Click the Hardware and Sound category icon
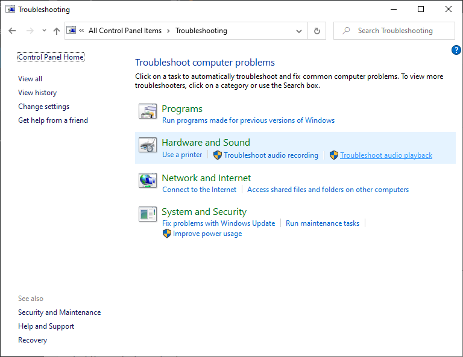 148,144
